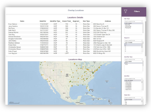Click the search icon in Identifier filter

coord(142,79)
